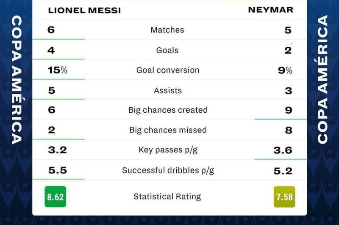Select Neymar's 9% goal conversion value
339x225 pixels.
point(285,70)
